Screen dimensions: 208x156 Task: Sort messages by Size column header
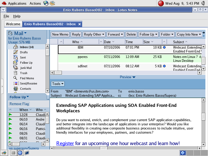pyautogui.click(x=152, y=42)
